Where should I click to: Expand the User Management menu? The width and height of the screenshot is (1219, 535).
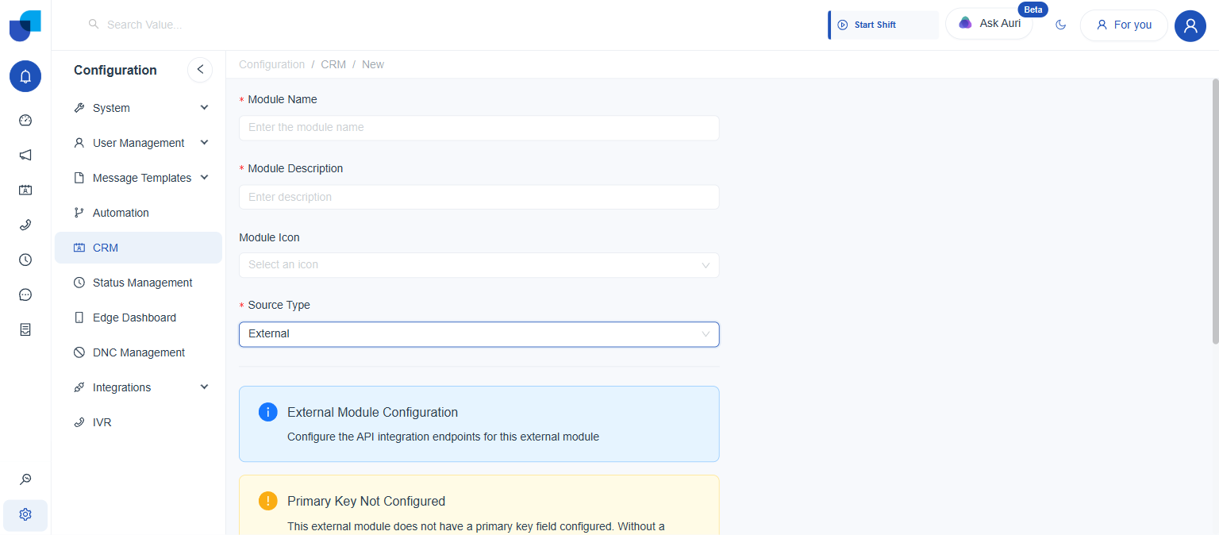coord(138,143)
